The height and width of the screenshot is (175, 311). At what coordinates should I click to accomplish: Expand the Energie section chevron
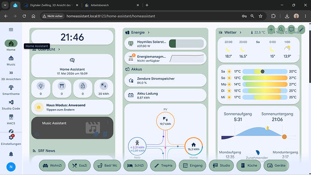tap(149, 32)
